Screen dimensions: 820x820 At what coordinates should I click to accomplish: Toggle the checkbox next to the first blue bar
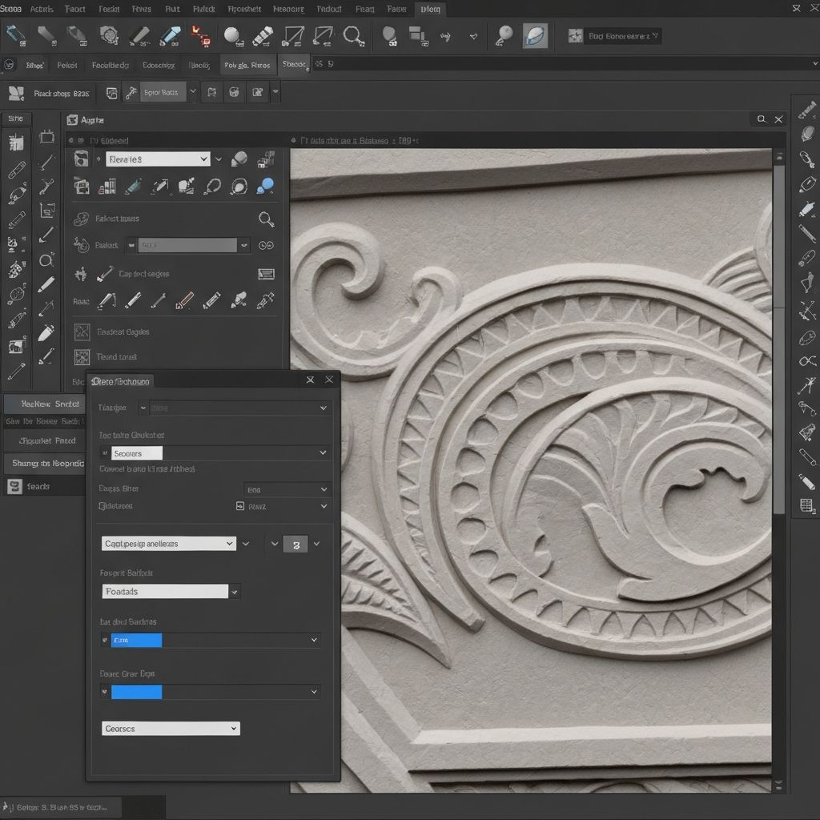[x=104, y=640]
